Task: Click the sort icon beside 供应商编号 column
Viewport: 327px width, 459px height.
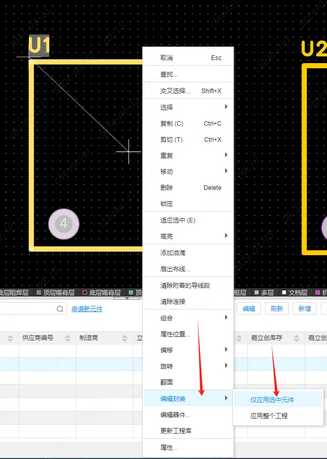Action: pos(67,338)
